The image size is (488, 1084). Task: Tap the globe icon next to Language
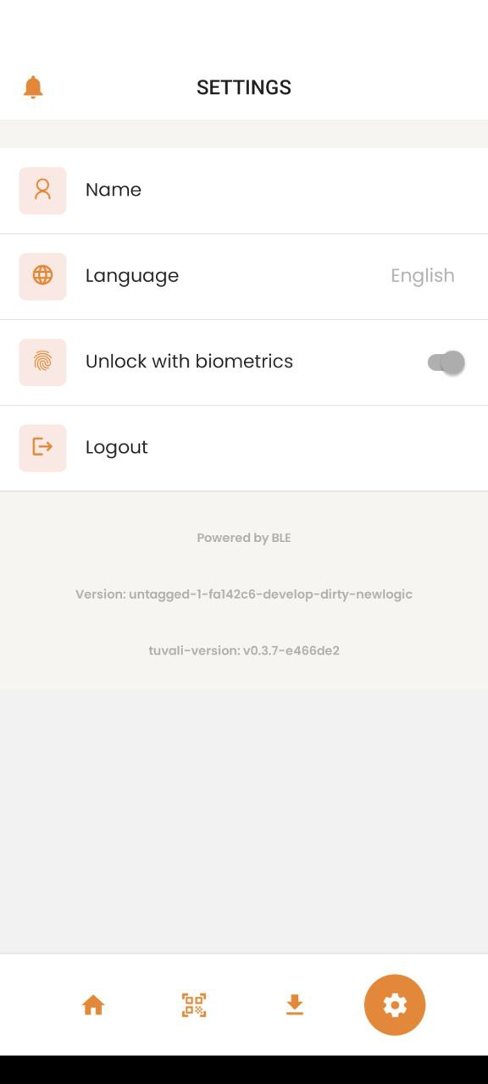42,276
